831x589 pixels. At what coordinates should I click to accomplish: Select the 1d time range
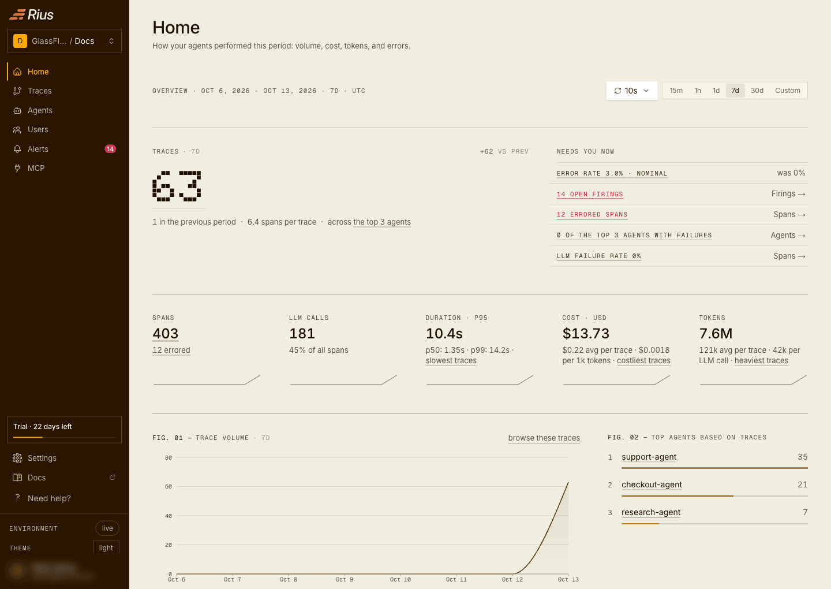point(716,91)
